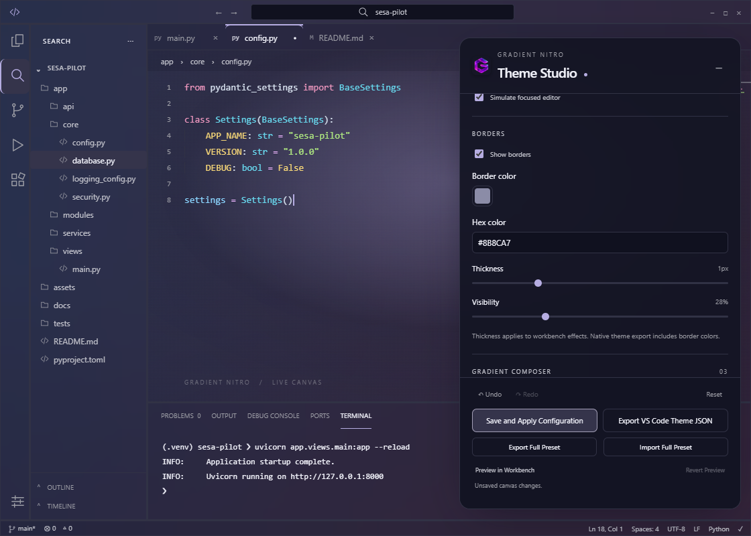Click the Thickness slider handle

[538, 283]
